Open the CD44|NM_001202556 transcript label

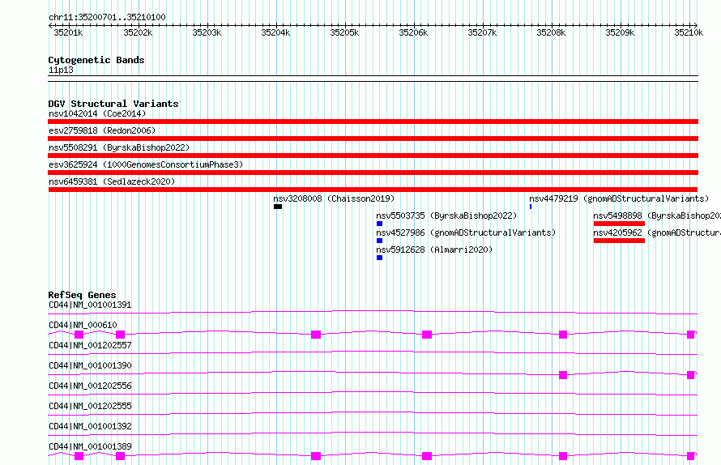(90, 386)
